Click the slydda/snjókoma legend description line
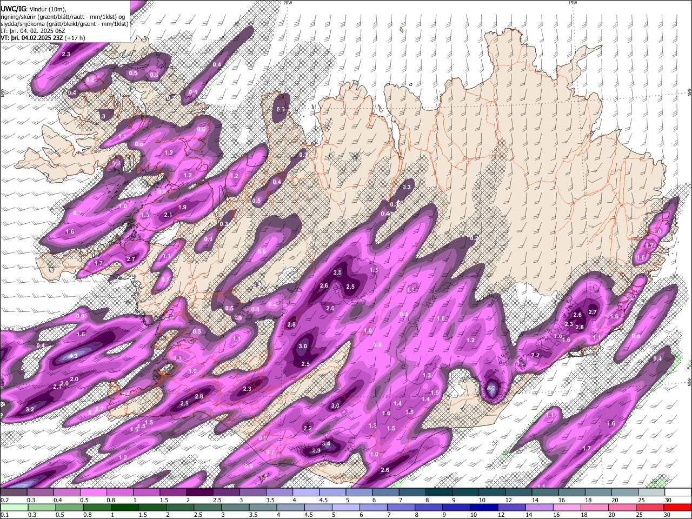The height and width of the screenshot is (519, 692). coord(64,24)
